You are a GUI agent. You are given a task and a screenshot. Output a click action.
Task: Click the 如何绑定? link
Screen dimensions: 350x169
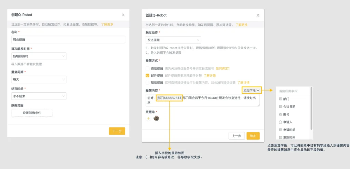tap(223, 68)
